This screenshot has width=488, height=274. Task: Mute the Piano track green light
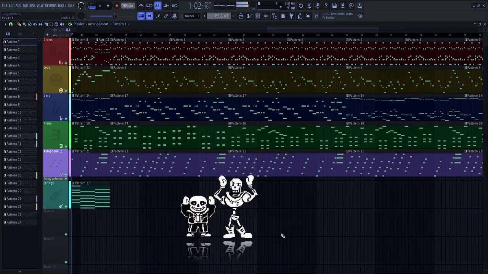(x=66, y=146)
